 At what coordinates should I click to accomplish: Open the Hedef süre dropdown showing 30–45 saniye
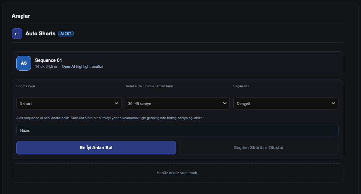pyautogui.click(x=177, y=103)
